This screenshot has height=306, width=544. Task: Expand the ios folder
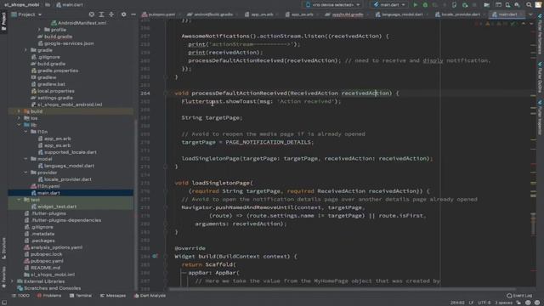click(19, 118)
